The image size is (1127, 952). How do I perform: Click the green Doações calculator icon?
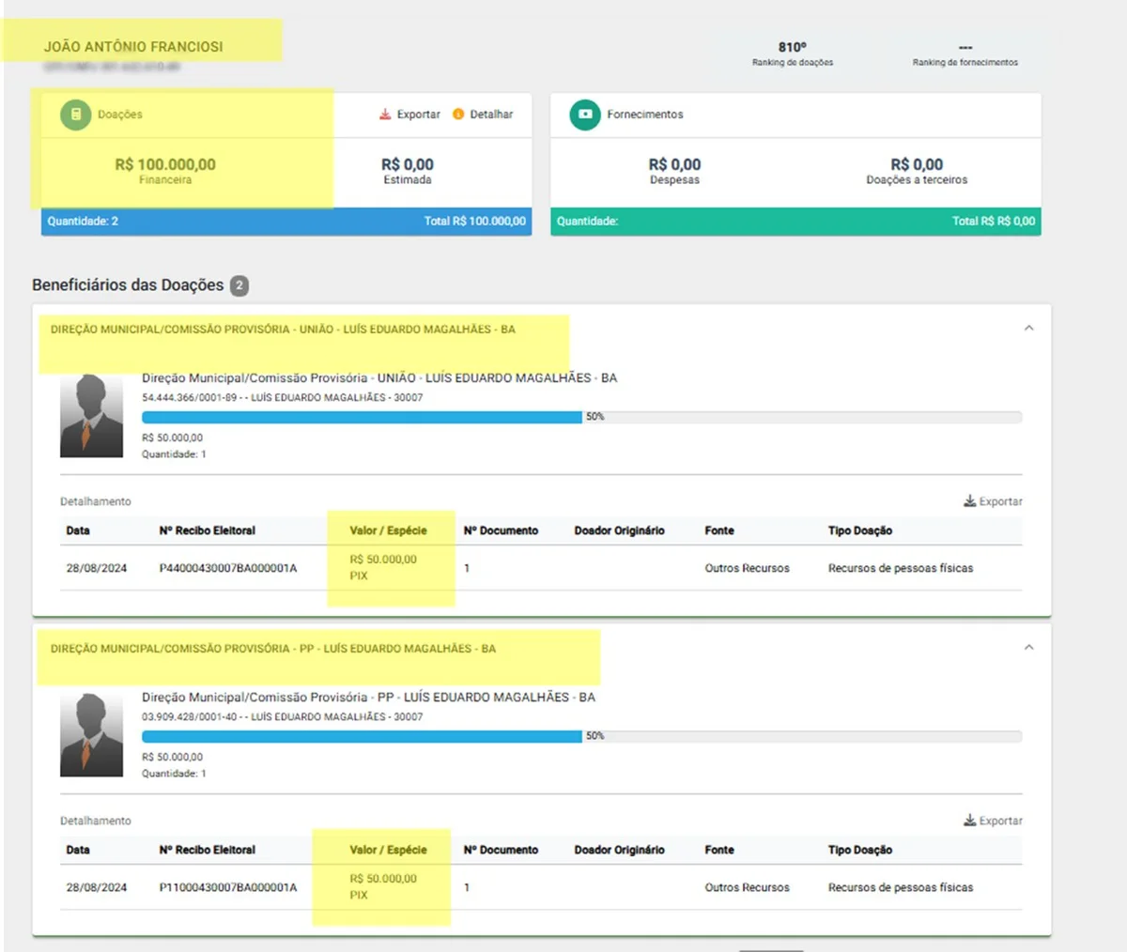[x=76, y=115]
